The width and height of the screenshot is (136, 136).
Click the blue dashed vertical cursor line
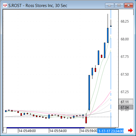click(x=111, y=68)
